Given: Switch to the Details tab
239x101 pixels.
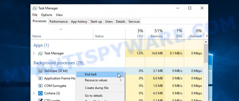Looking at the screenshot, I should [120, 22].
